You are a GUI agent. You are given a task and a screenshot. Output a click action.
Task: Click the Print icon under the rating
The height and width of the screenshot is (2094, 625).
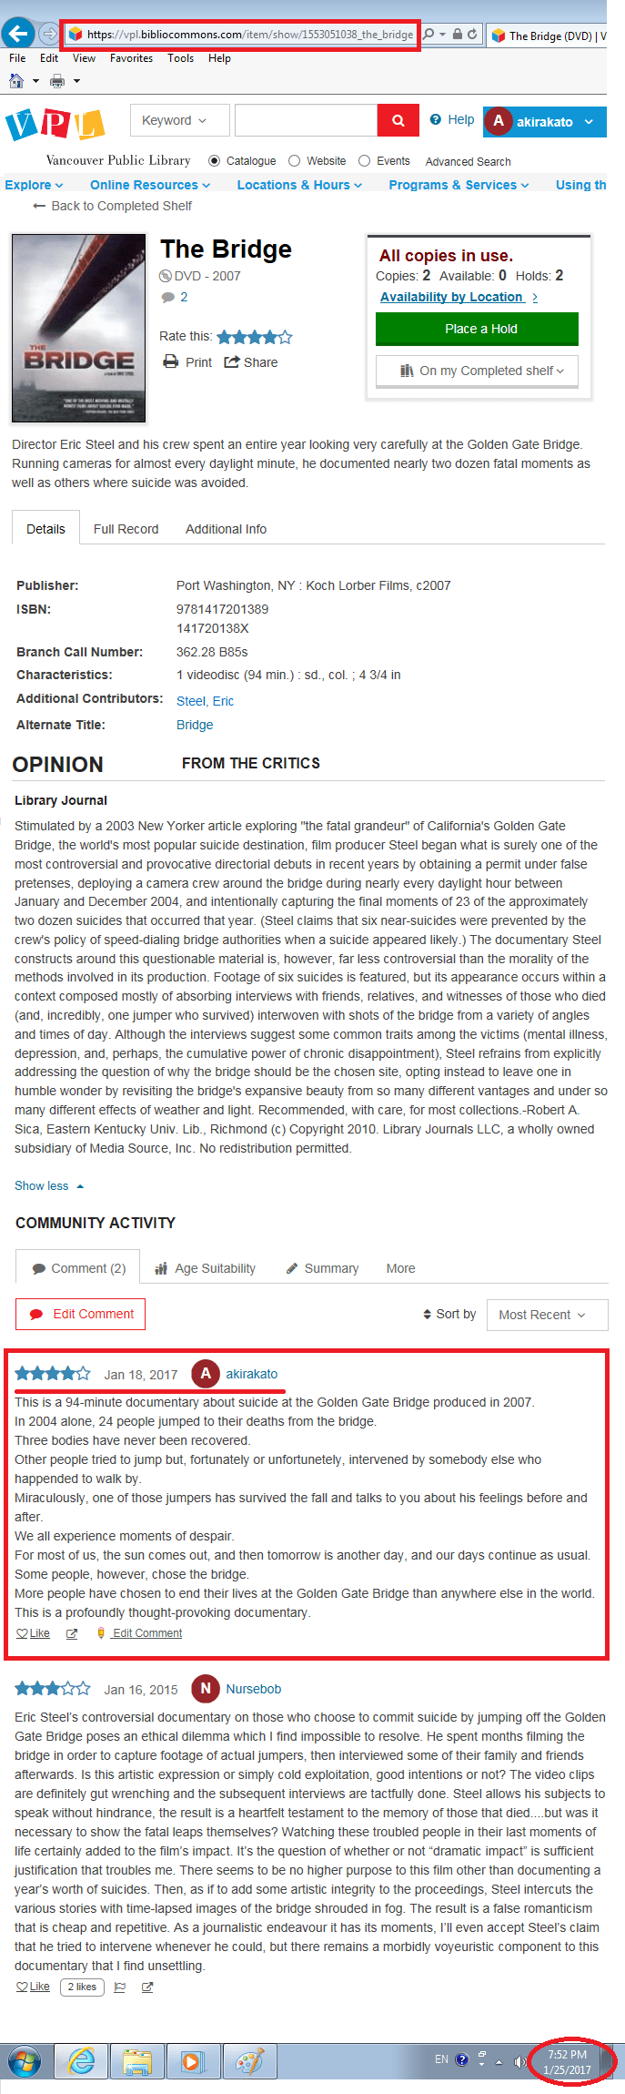point(171,362)
